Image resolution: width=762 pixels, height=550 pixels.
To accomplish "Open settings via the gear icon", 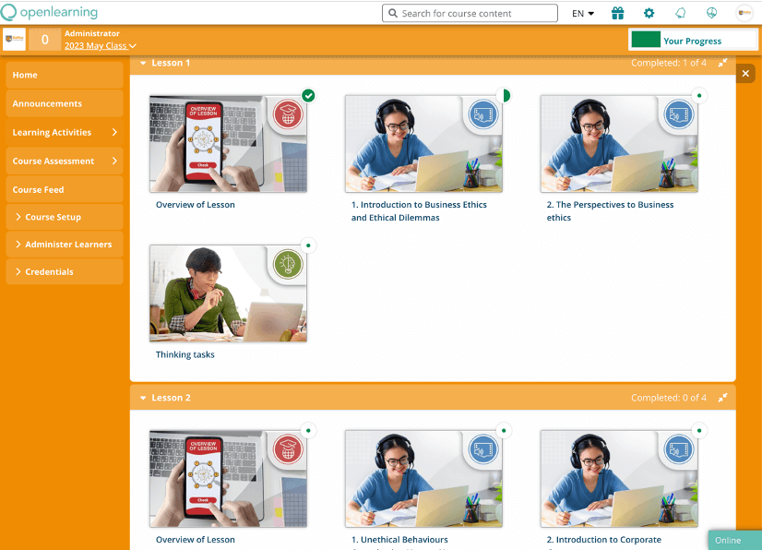I will point(649,13).
